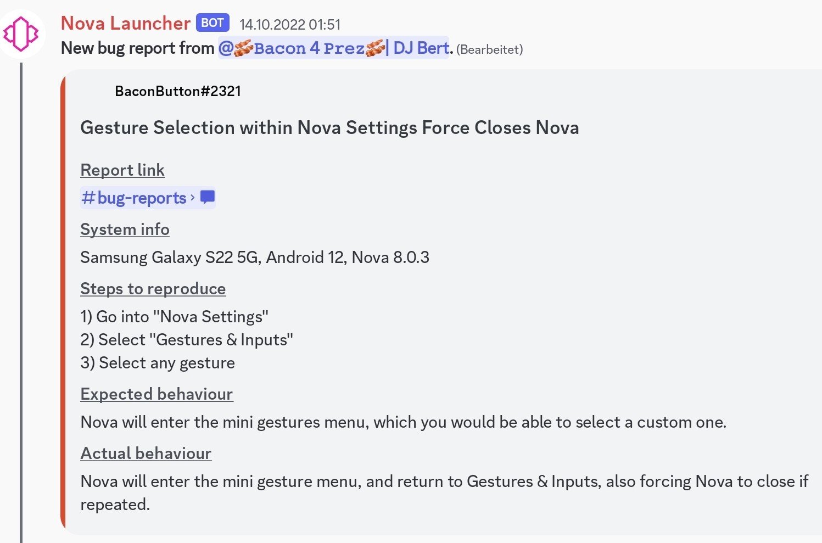This screenshot has width=822, height=543.
Task: Open the Bacon 4 Prez | DJ Bert mention
Action: point(334,48)
